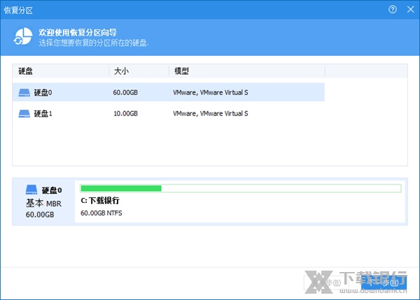Click the drive icon for 硬盘0 row
420x300 pixels.
click(24, 92)
